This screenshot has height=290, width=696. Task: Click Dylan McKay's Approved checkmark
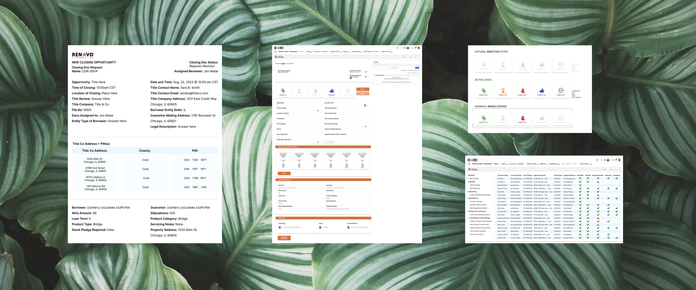pos(608,198)
